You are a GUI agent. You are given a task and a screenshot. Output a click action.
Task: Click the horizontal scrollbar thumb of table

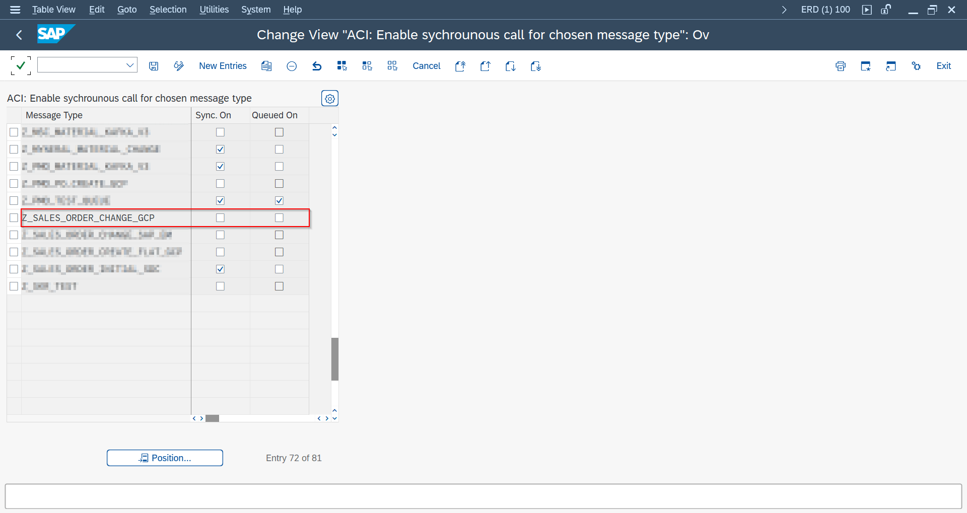tap(212, 418)
